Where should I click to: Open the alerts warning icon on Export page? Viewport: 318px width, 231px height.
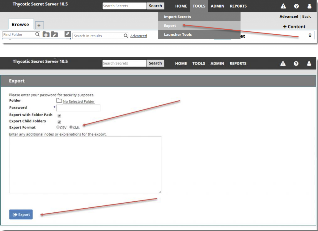[283, 64]
